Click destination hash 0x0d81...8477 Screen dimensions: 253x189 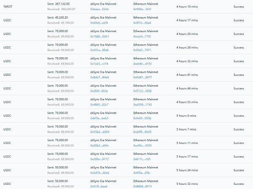(x=143, y=77)
